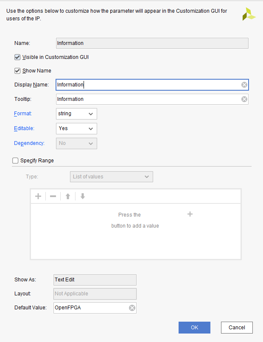The image size is (263, 342).
Task: Clear the Default Value field
Action: click(x=132, y=308)
